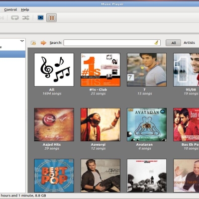This screenshot has height=199, width=199.
Task: Click the '10 songs' label
Action: click(191, 148)
